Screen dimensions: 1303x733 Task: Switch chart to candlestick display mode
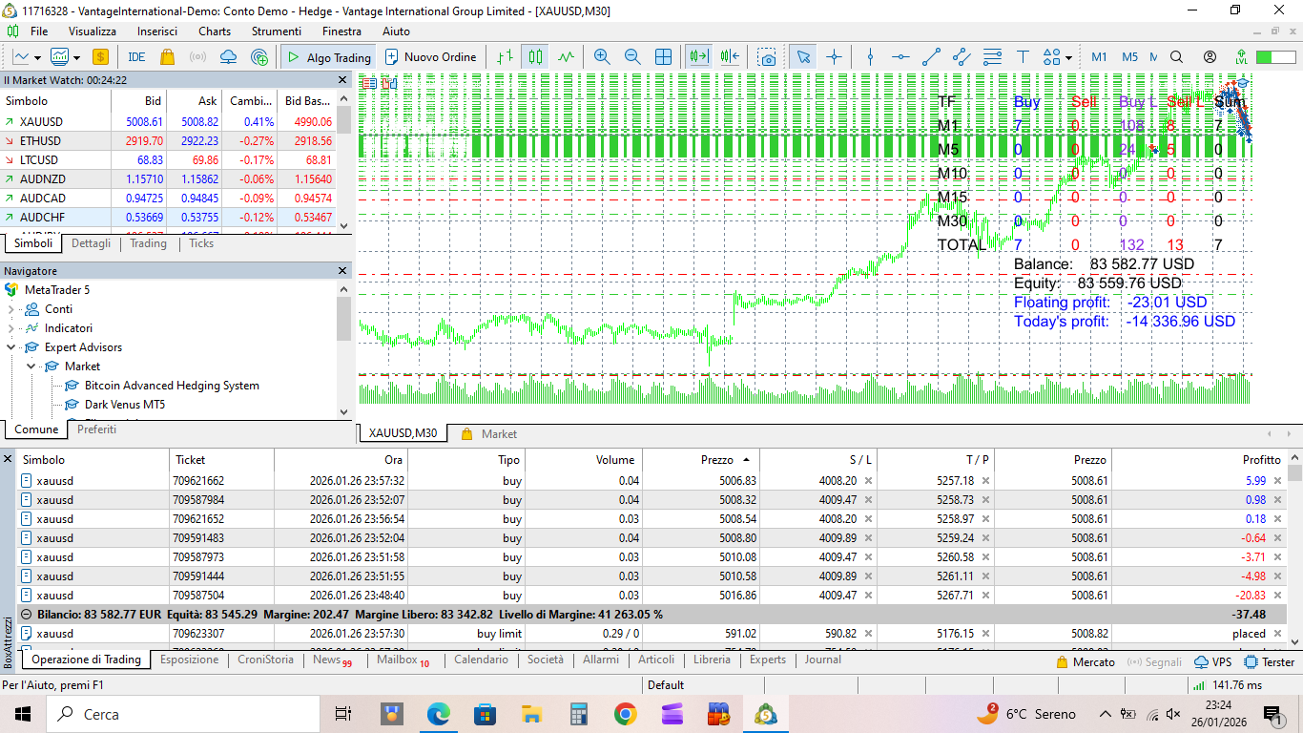point(536,57)
